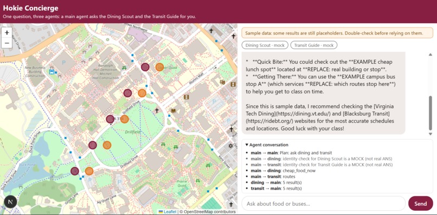This screenshot has width=437, height=215.
Task: Click the picnic table icon near Prairie Quad
Action: click(198, 180)
